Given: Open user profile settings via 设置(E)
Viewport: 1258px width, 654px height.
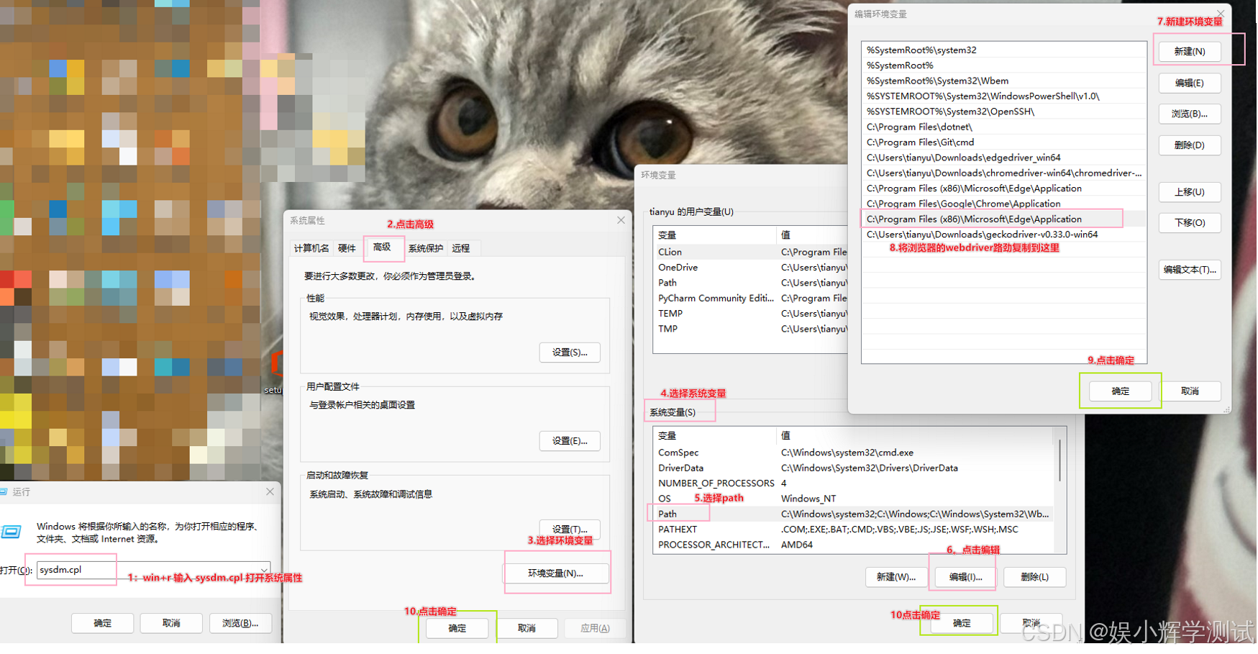Looking at the screenshot, I should coord(570,440).
